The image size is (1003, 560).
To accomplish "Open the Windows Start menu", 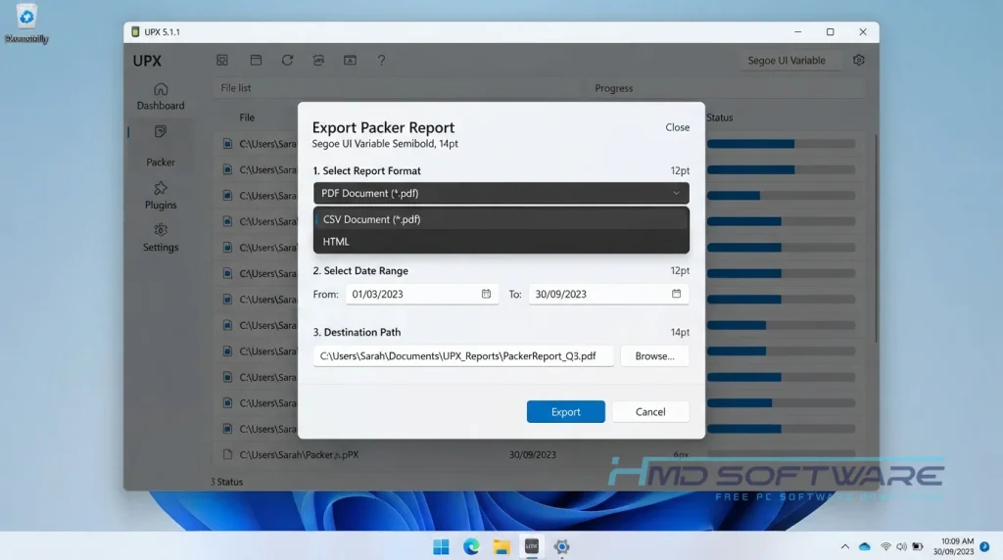I will tap(441, 546).
